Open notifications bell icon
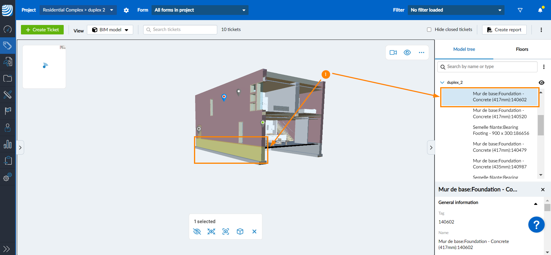The image size is (551, 255). pyautogui.click(x=540, y=10)
